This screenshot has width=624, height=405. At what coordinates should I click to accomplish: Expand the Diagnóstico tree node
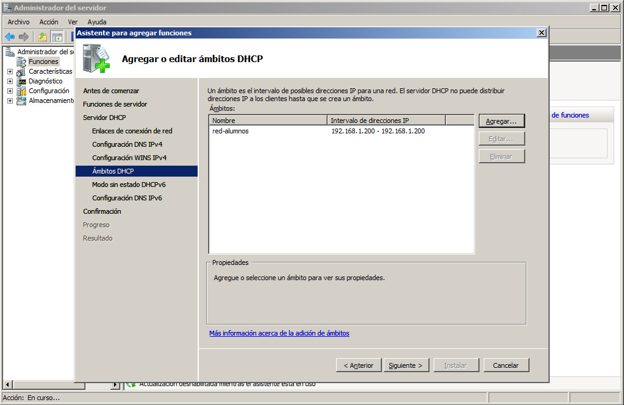point(10,81)
